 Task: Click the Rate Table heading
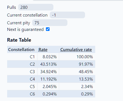point(19,40)
